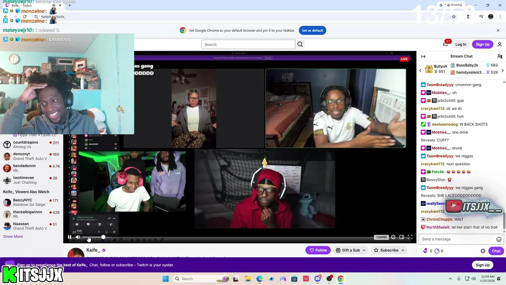Toggle theatre mode in player
The height and width of the screenshot is (285, 506).
(402, 237)
